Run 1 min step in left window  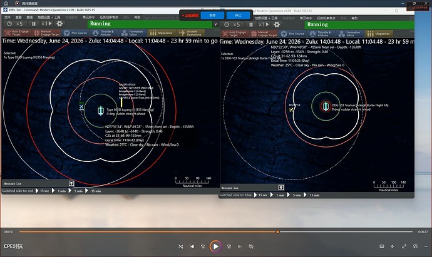coord(59,191)
